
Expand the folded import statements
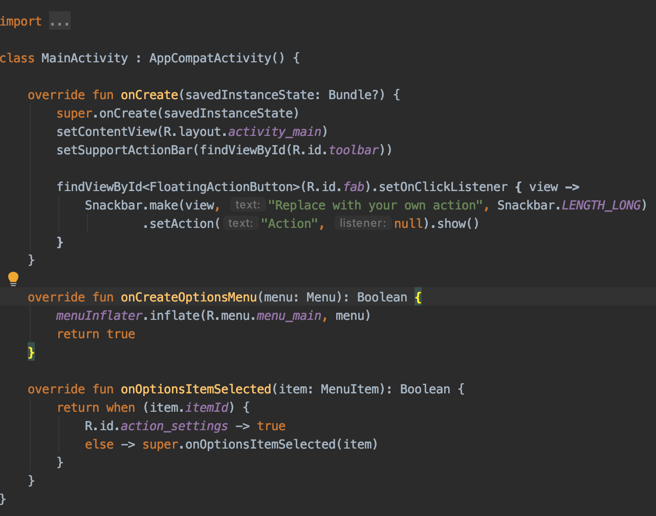coord(59,20)
